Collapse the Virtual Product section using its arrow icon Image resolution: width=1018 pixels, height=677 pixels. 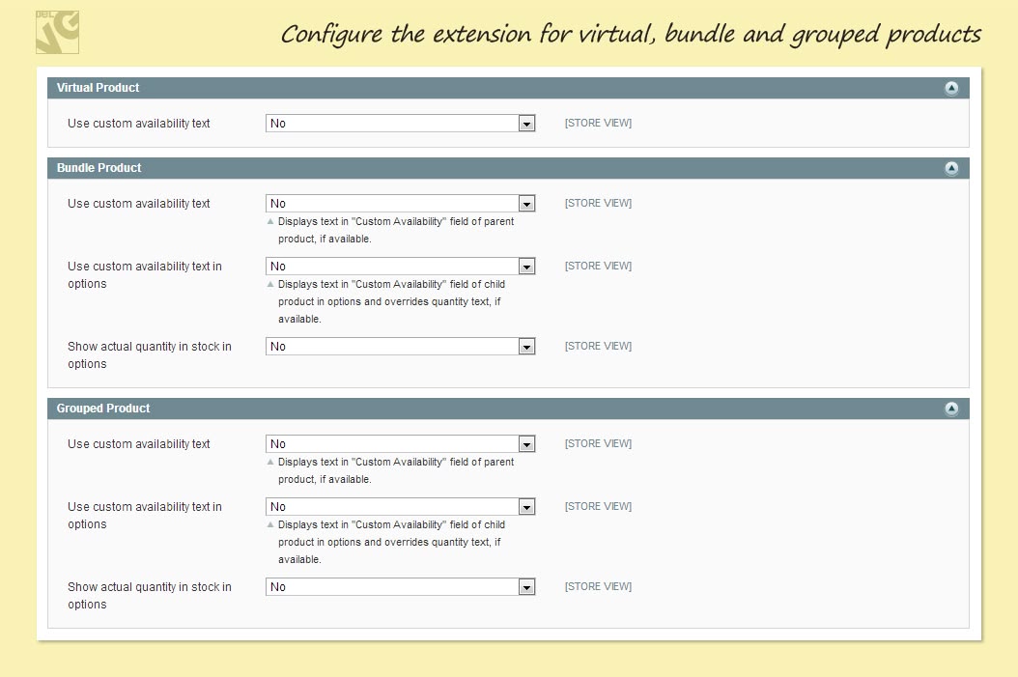[x=951, y=88]
